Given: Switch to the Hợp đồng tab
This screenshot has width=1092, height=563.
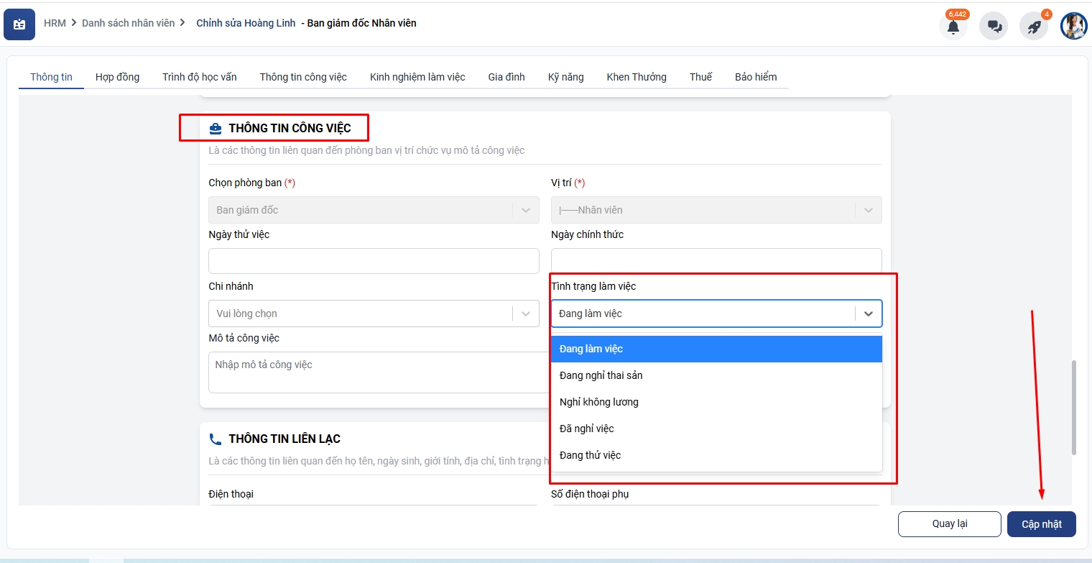Looking at the screenshot, I should pyautogui.click(x=117, y=77).
